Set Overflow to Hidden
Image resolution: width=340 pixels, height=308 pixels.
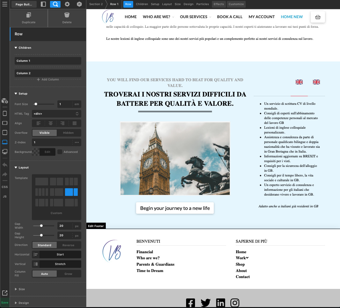[x=68, y=133]
